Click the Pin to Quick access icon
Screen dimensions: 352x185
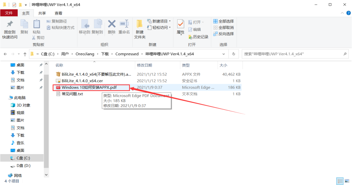[10, 24]
